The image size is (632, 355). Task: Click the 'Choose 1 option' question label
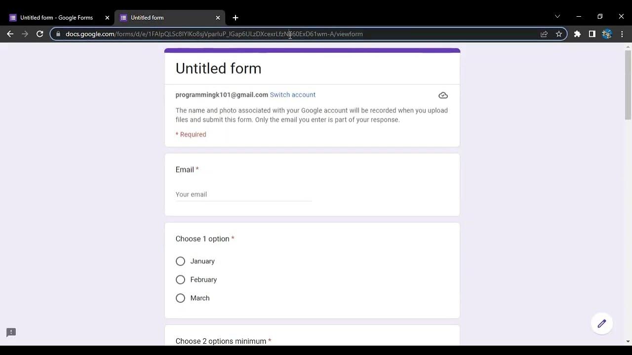coord(202,239)
